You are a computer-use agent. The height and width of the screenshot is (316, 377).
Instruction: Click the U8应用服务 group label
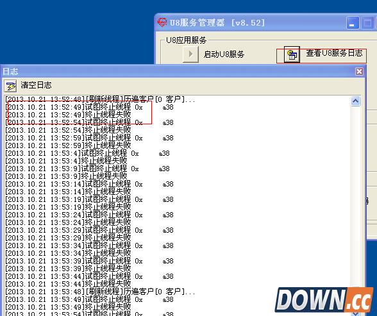coord(187,40)
